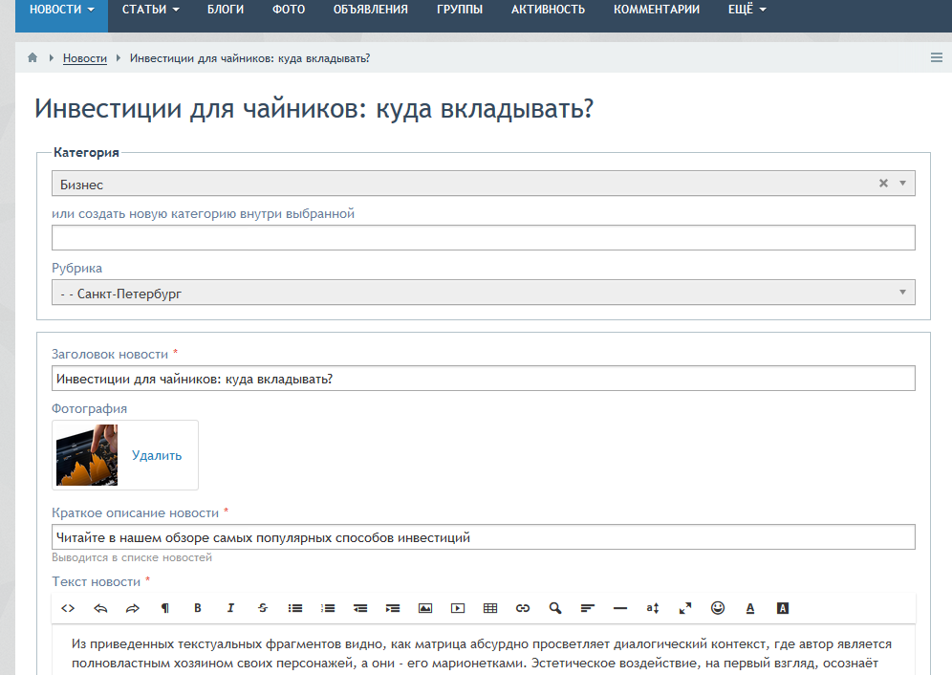Click the undo arrow in editor toolbar
Screen dimensions: 952x675
click(x=100, y=608)
